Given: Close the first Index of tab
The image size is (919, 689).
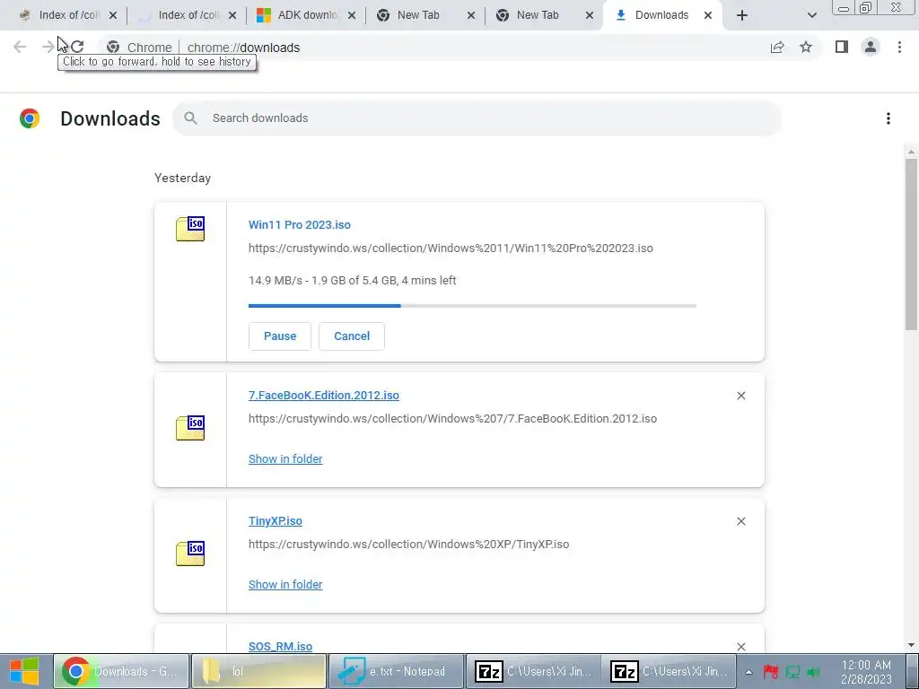Looking at the screenshot, I should 113,16.
